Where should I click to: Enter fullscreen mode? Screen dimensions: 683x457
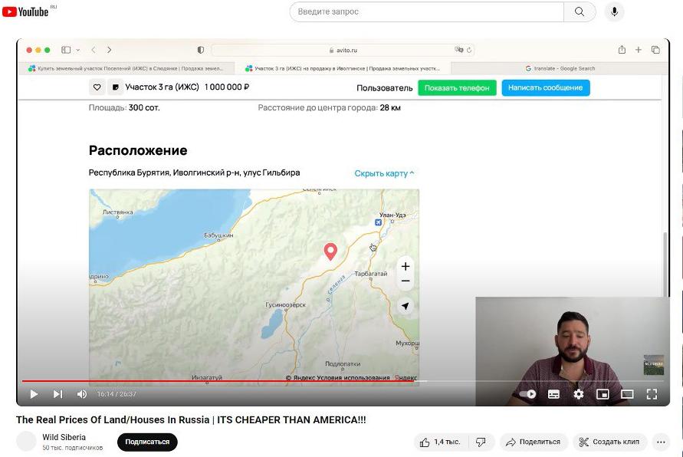tap(652, 394)
